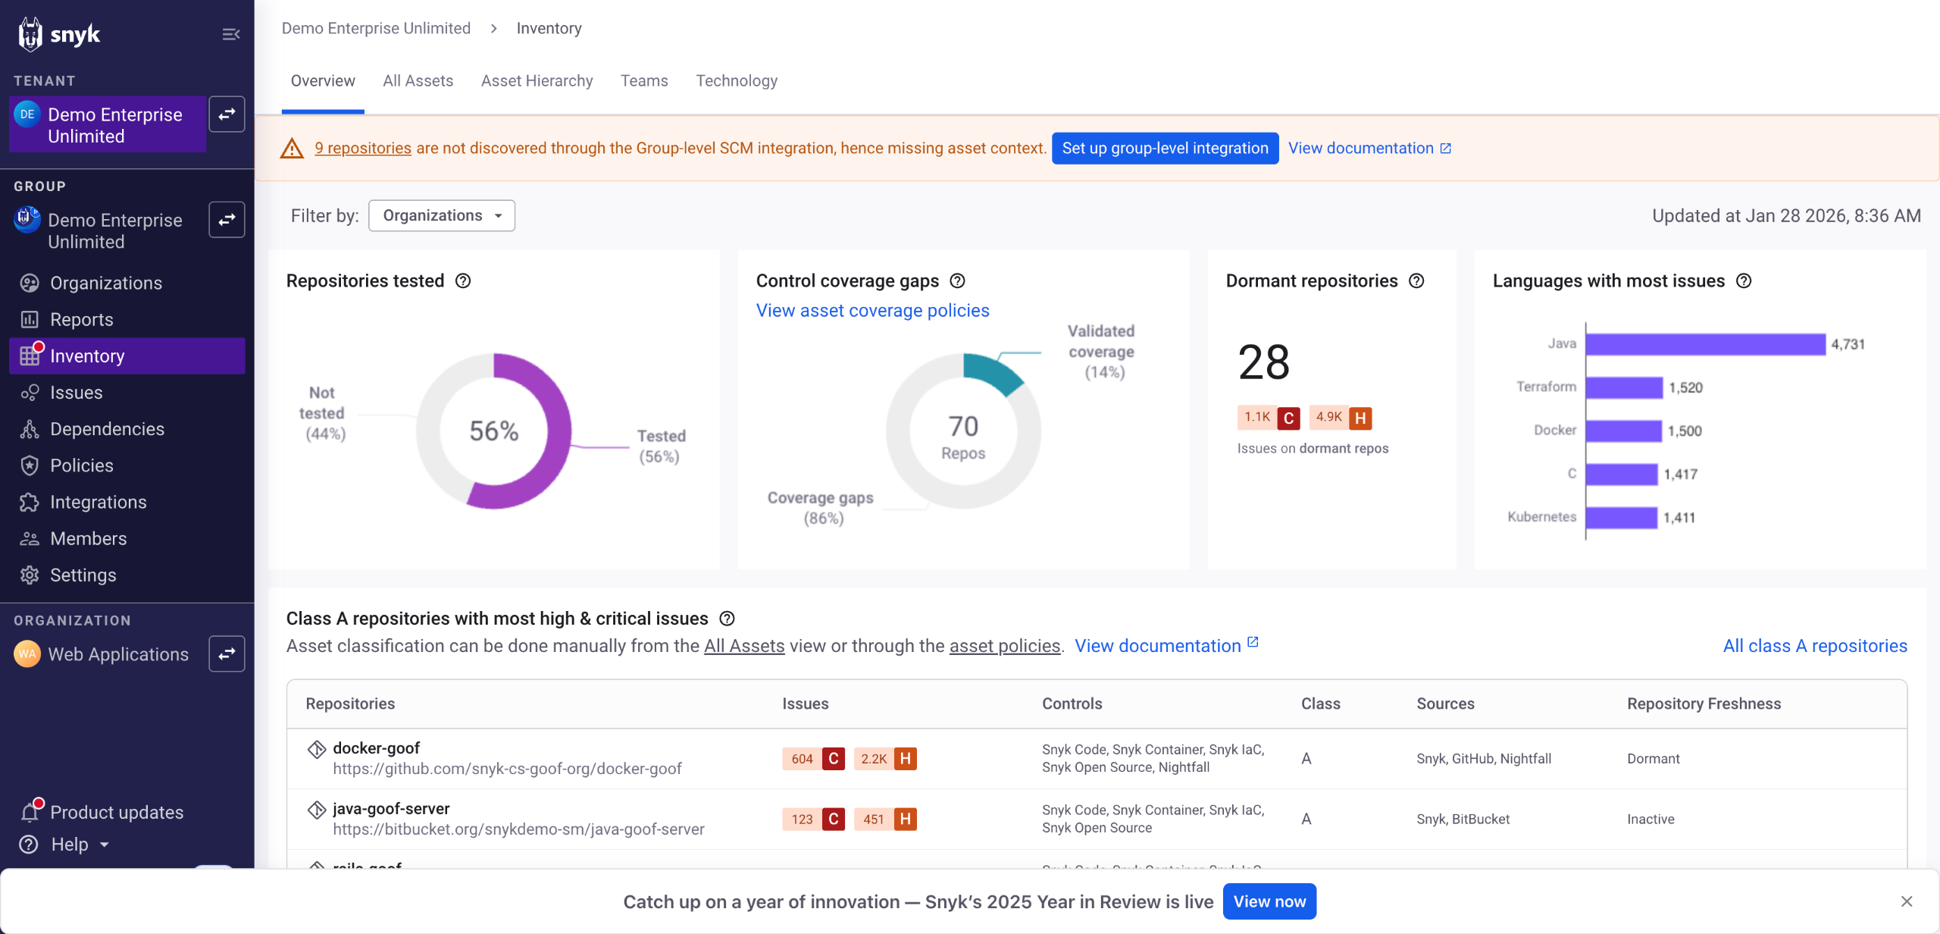The width and height of the screenshot is (1940, 934).
Task: Click the tenant switch arrows button
Action: [x=227, y=114]
